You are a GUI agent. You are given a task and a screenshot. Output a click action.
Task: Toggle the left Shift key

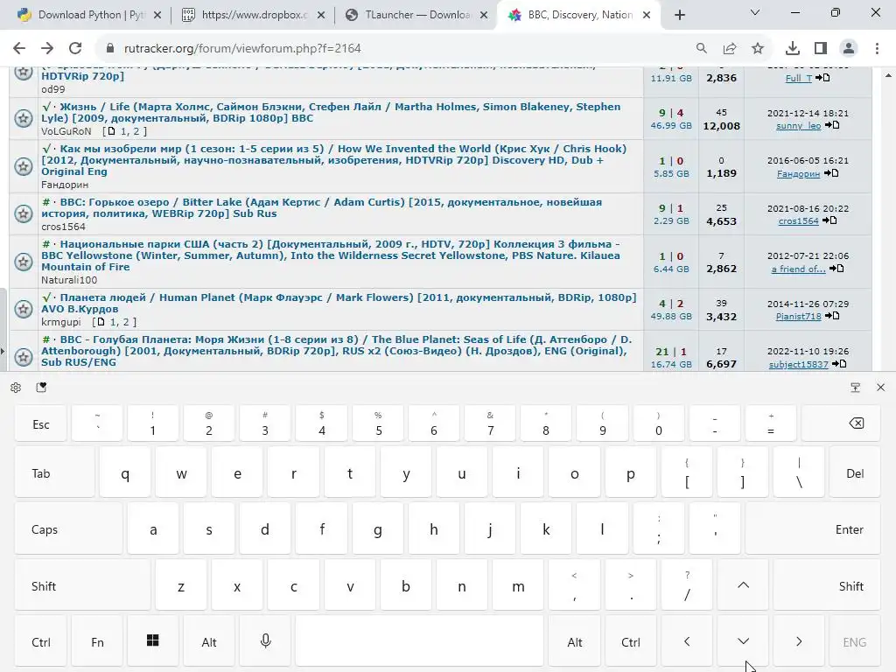click(82, 585)
